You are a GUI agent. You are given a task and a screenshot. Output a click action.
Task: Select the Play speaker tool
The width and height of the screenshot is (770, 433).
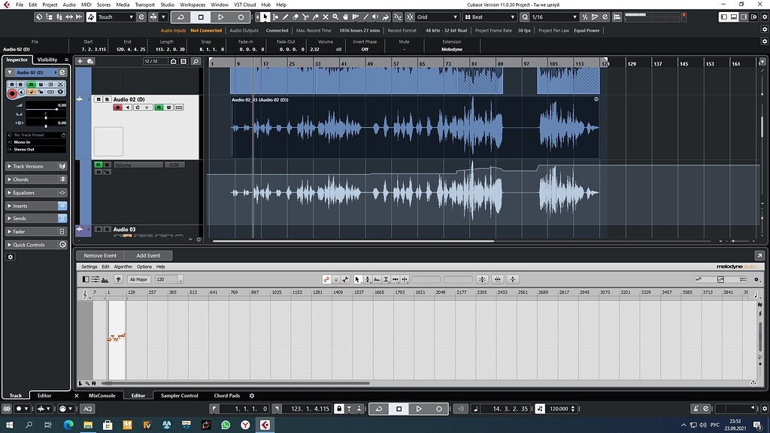(375, 17)
